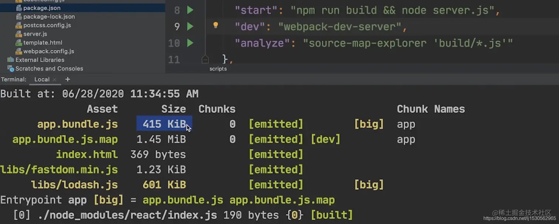
Task: Click the package.json file icon
Action: tap(19, 8)
